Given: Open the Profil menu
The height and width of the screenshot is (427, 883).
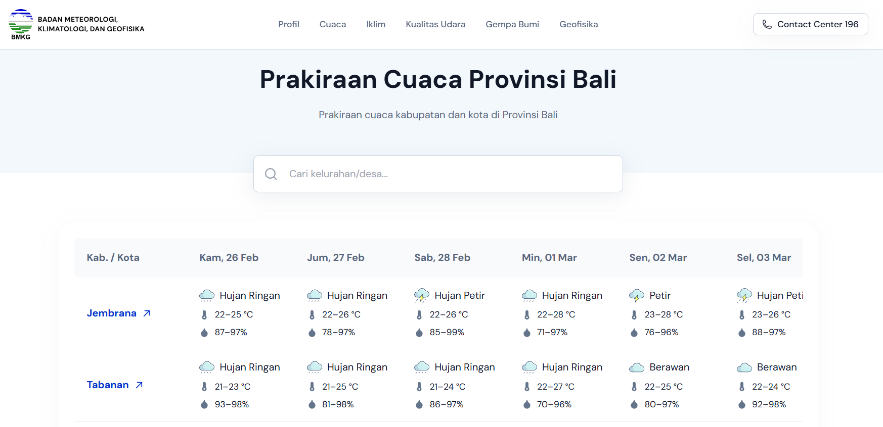Looking at the screenshot, I should click(288, 24).
